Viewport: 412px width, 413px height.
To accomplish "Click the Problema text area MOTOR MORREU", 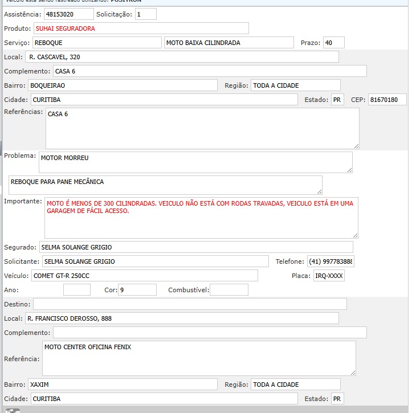I will coord(195,162).
